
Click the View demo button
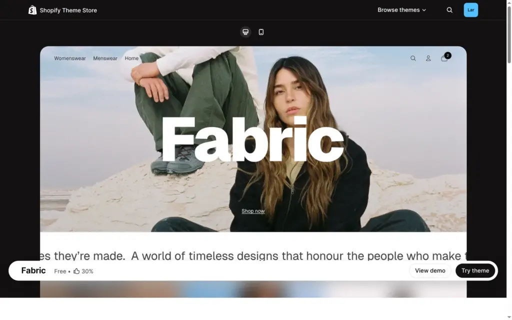(430, 270)
